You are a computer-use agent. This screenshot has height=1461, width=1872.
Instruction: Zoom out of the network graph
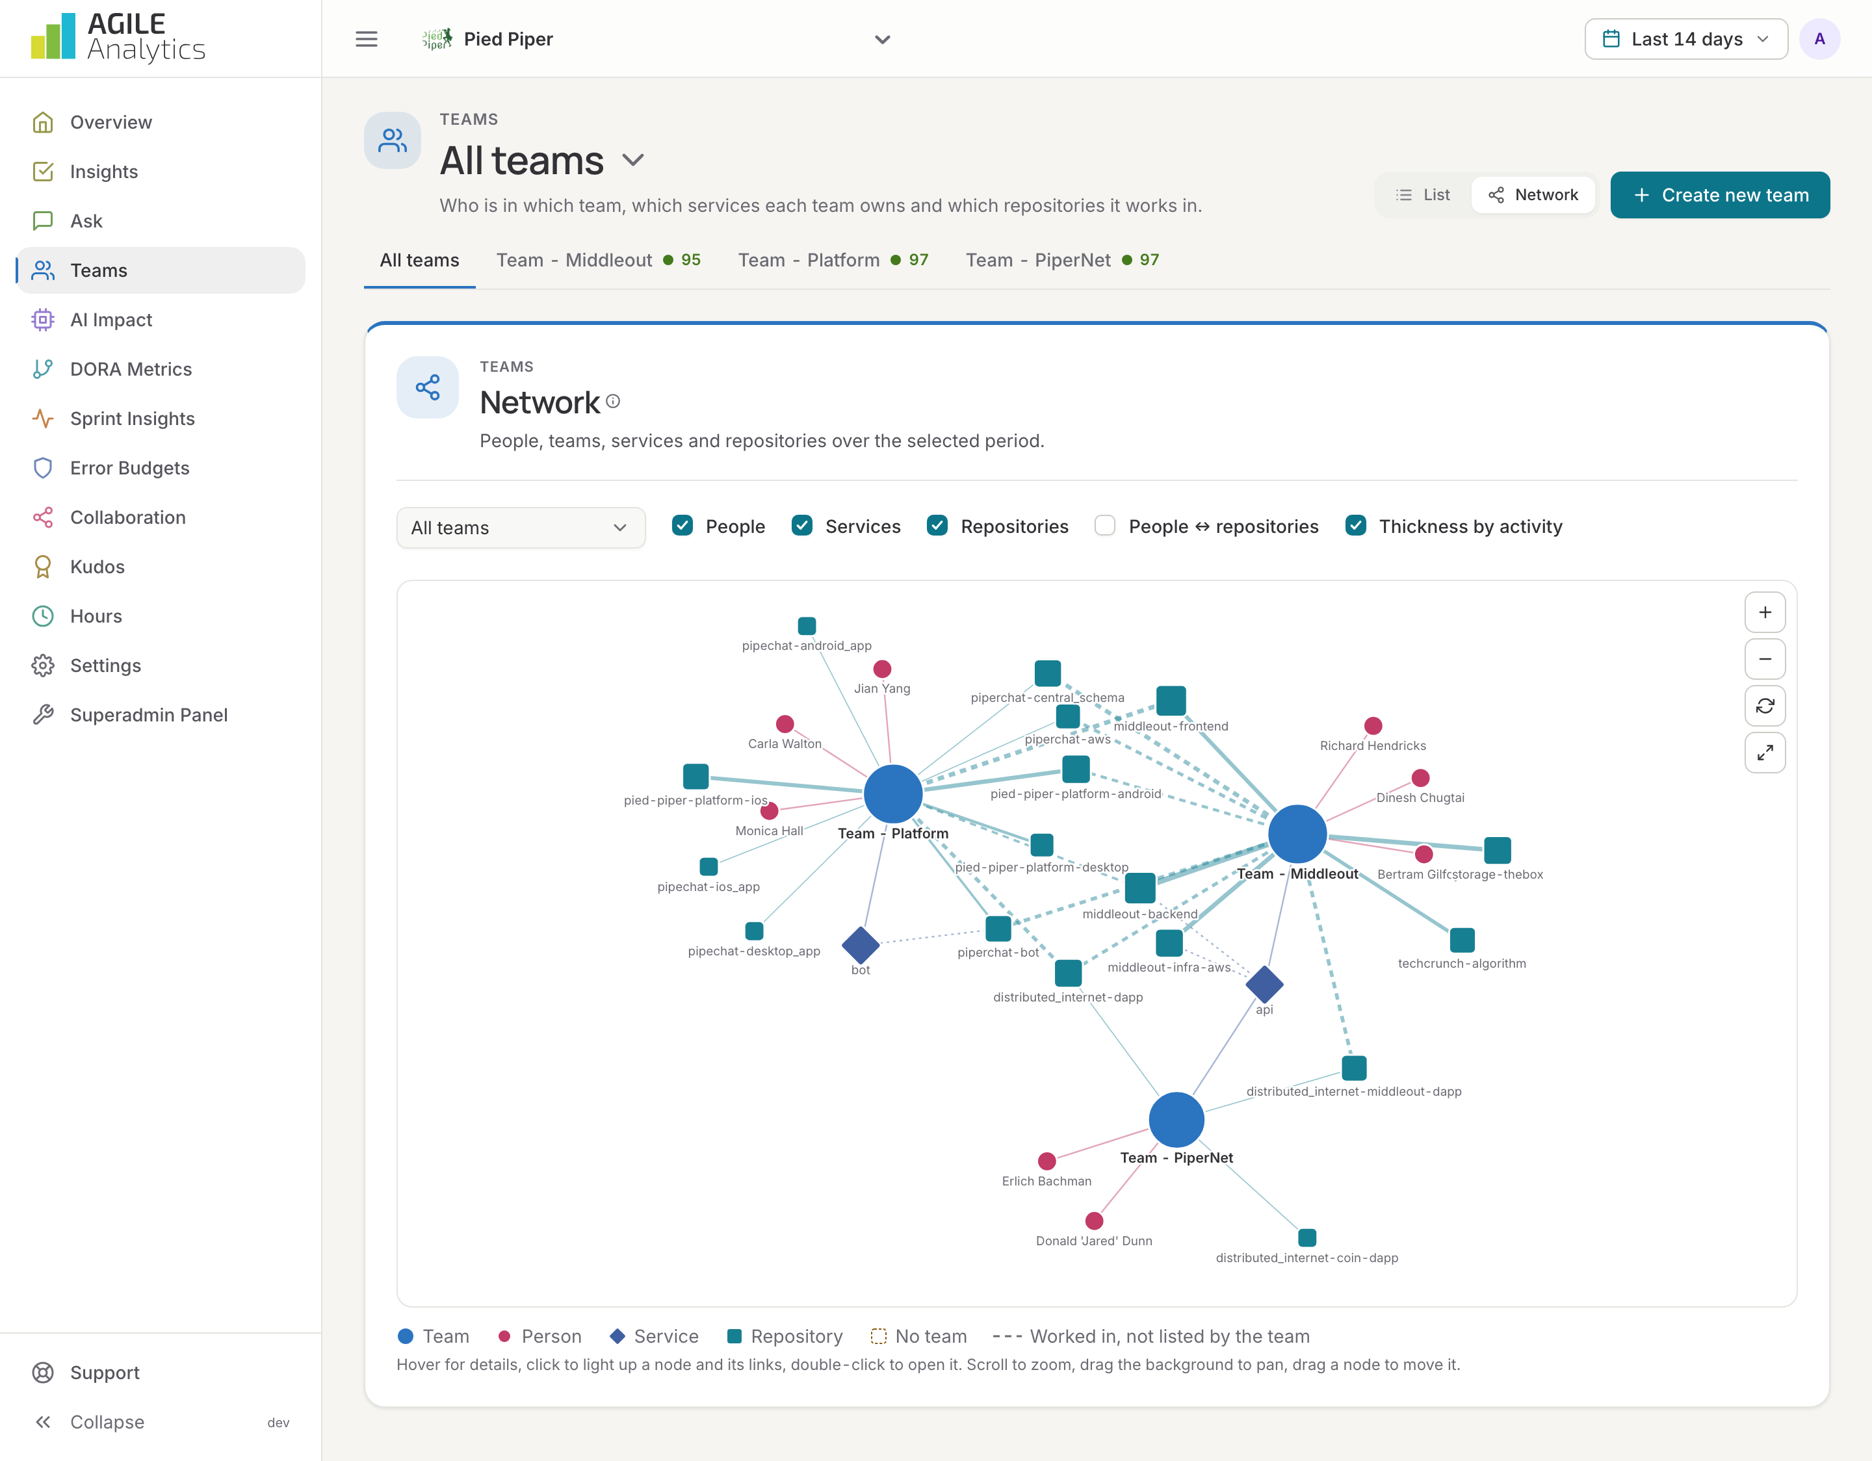coord(1765,659)
